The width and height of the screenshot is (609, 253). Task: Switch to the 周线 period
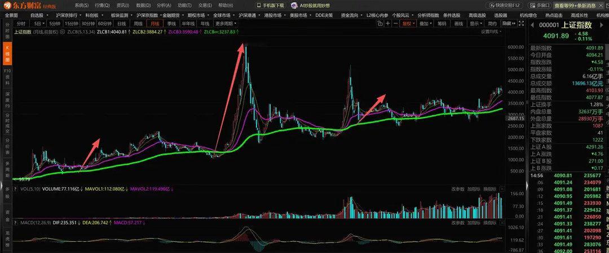(138, 24)
